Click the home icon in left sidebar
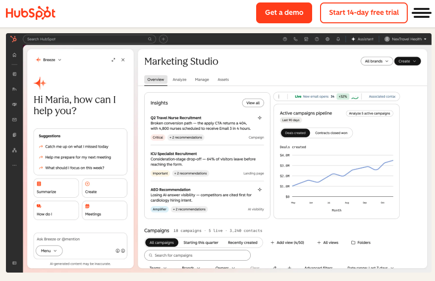The image size is (435, 281). 14,55
